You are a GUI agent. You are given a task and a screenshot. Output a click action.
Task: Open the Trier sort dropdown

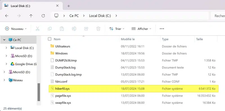point(117,29)
